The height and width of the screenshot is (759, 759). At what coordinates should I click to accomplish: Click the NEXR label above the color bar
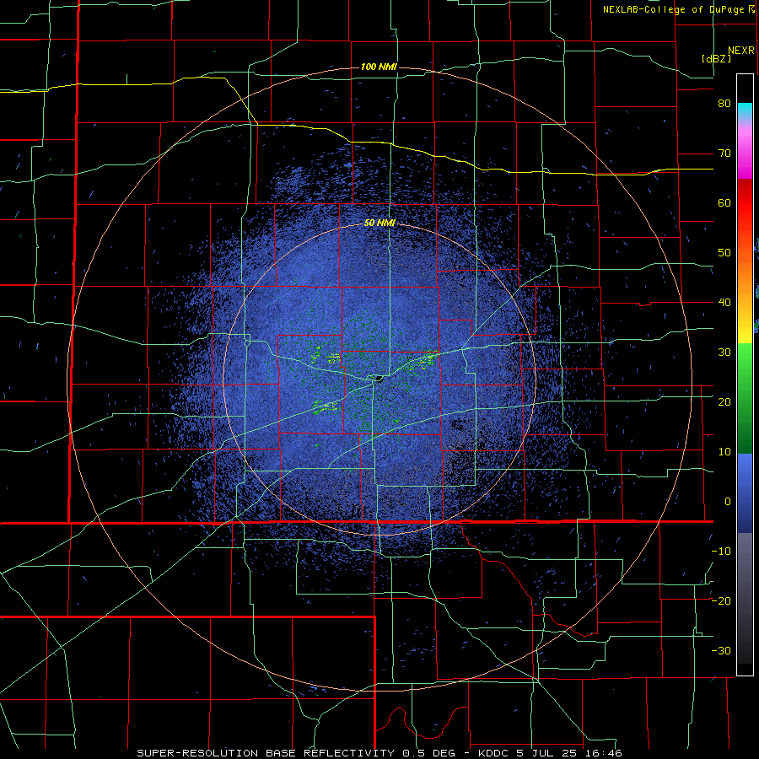(x=741, y=51)
